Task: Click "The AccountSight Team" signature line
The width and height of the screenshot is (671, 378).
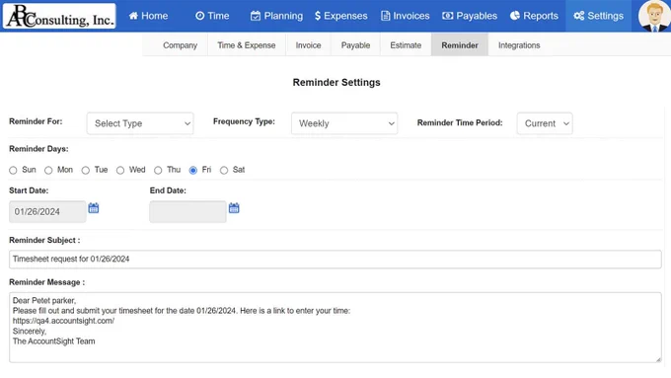Action: 54,341
